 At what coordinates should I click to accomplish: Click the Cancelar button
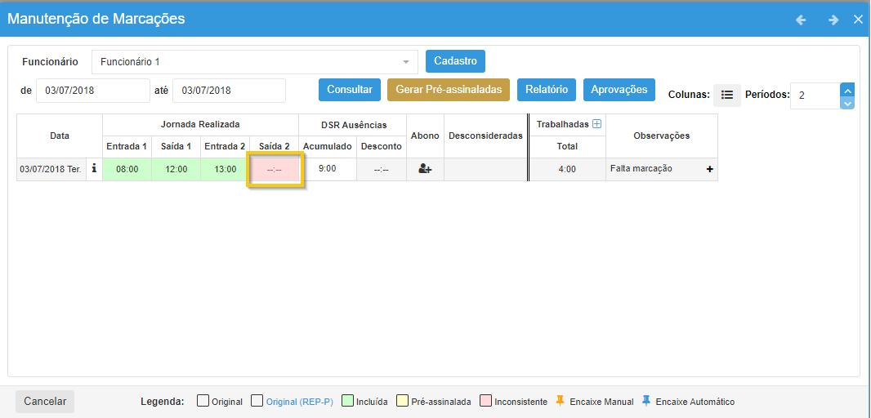click(45, 402)
